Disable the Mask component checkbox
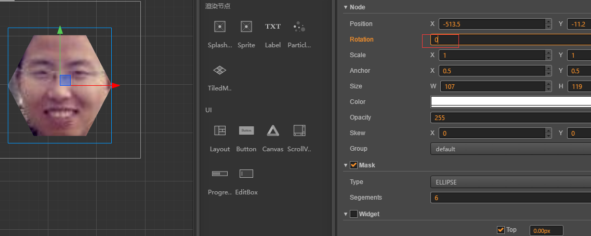 [x=354, y=165]
